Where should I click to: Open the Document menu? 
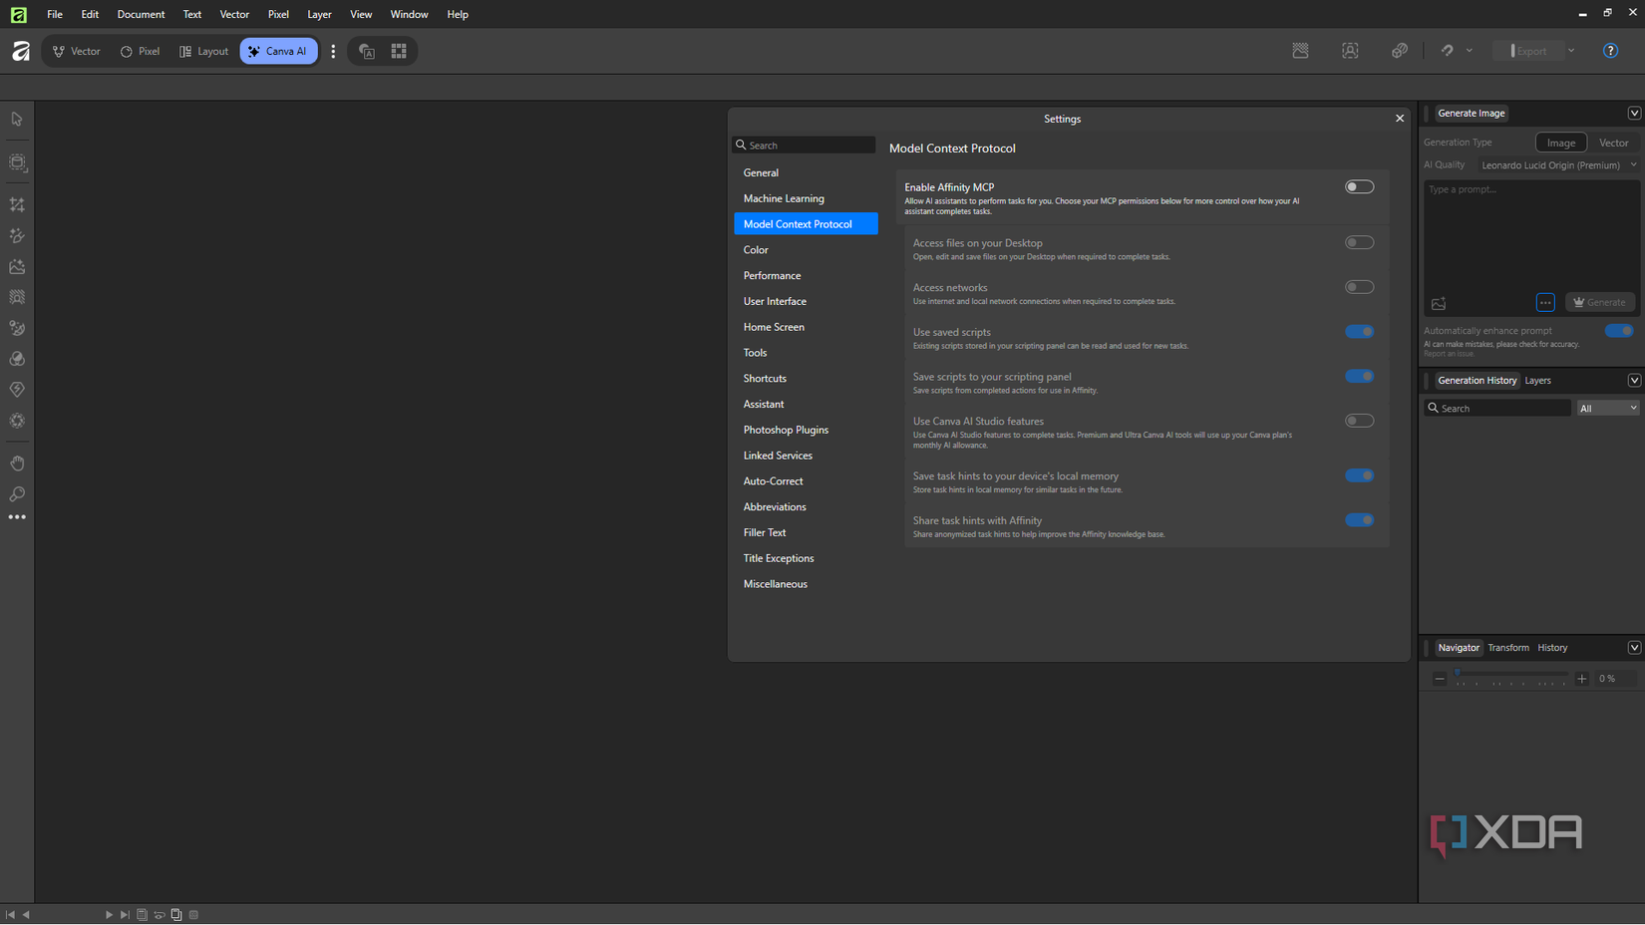[141, 14]
